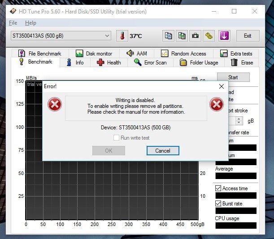Switch to Disk monitor tab

(x=94, y=53)
